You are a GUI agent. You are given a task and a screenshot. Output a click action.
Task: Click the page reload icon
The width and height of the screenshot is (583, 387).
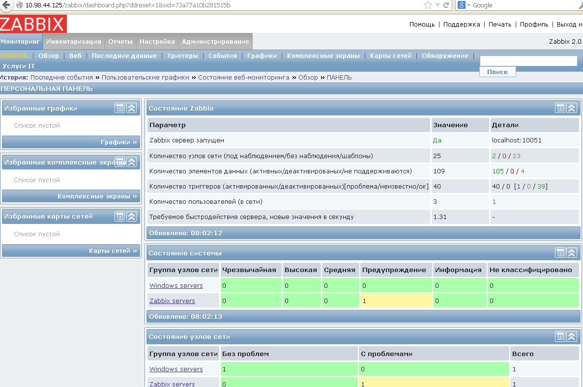click(x=446, y=5)
